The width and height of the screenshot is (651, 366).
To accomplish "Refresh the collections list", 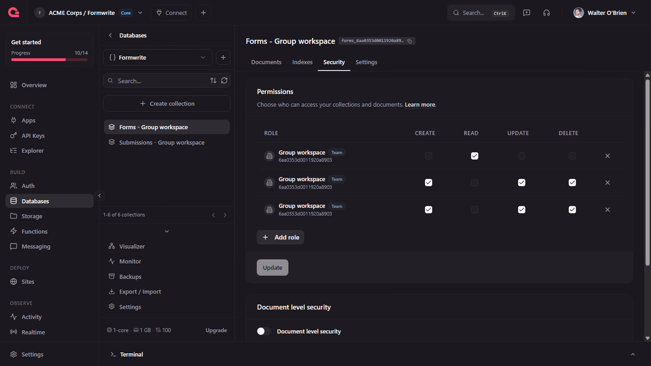I will [x=224, y=81].
